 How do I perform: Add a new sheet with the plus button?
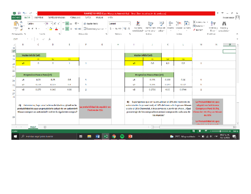(x=45, y=127)
